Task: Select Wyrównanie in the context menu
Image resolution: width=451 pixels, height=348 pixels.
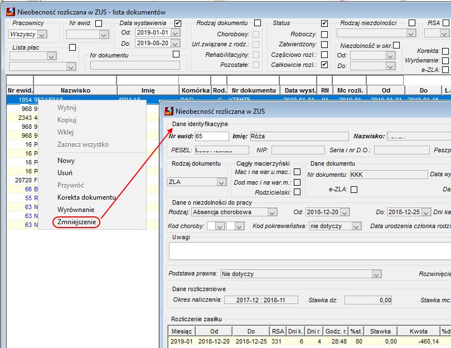Action: (x=76, y=210)
